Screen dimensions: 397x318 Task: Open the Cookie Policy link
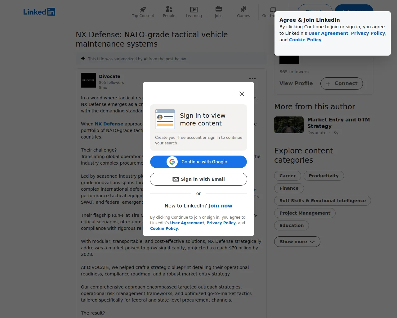164,228
